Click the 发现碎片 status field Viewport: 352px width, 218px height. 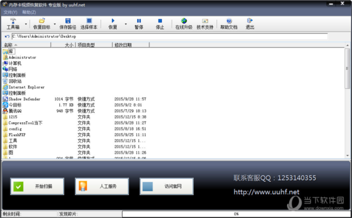90,214
